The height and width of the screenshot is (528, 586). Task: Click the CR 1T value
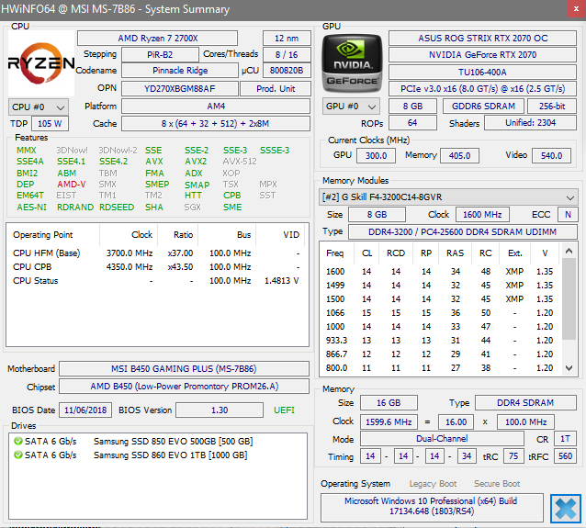coord(566,439)
